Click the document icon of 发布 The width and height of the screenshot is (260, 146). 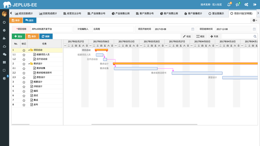pyautogui.click(x=32, y=105)
